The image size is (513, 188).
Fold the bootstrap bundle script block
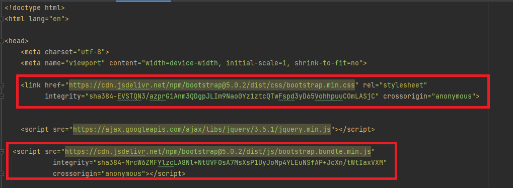point(2,152)
